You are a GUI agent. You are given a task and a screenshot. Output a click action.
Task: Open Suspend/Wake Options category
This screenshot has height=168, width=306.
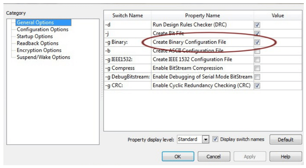click(43, 57)
